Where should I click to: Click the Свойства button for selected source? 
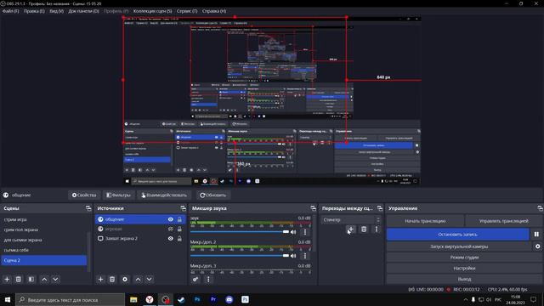(84, 195)
